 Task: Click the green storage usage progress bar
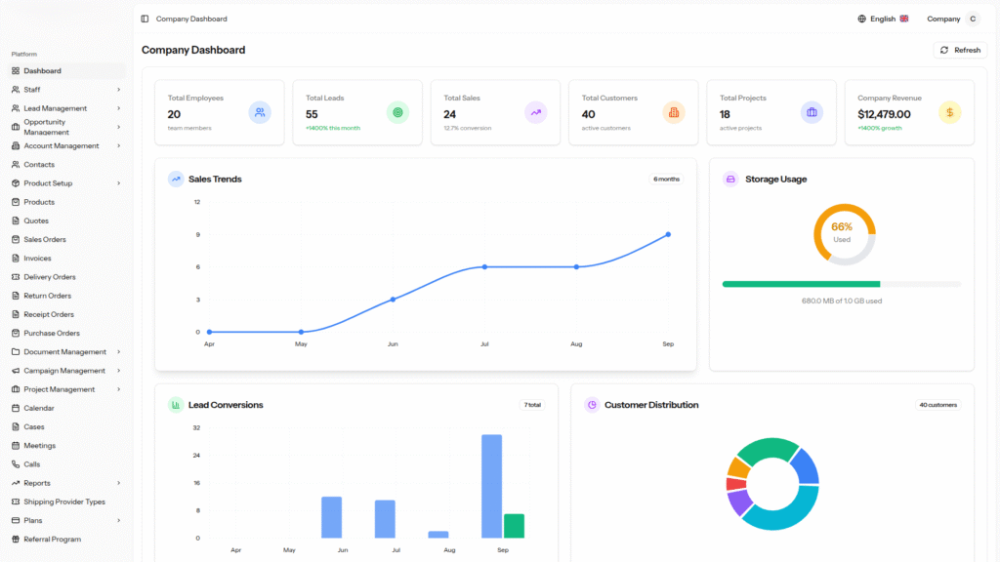pyautogui.click(x=801, y=284)
